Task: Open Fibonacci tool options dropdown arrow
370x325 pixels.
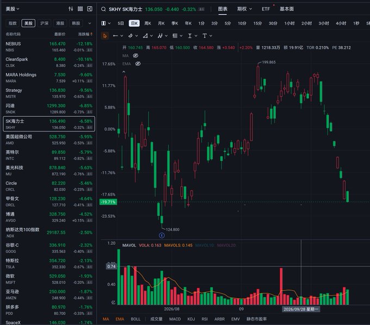Action: point(181,36)
